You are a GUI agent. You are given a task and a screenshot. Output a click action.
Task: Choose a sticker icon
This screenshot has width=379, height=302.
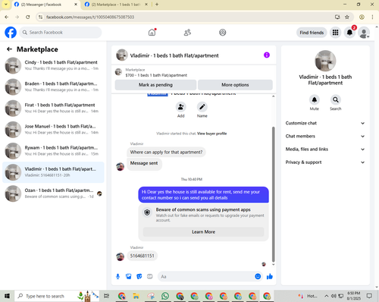(139, 276)
